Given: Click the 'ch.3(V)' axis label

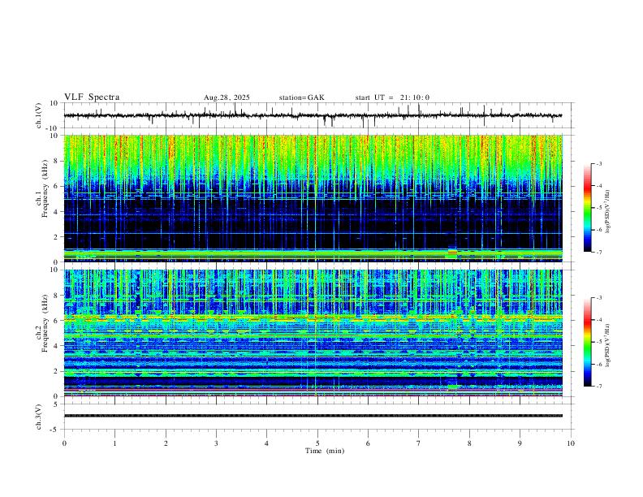Looking at the screenshot, I should (x=39, y=417).
